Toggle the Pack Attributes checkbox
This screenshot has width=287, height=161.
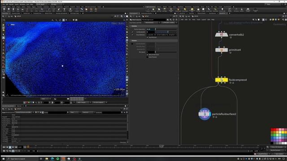pyautogui.click(x=148, y=38)
